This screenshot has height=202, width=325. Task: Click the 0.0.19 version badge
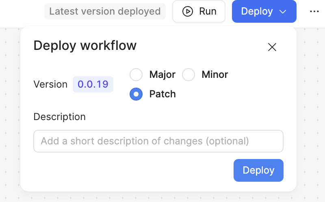(93, 84)
